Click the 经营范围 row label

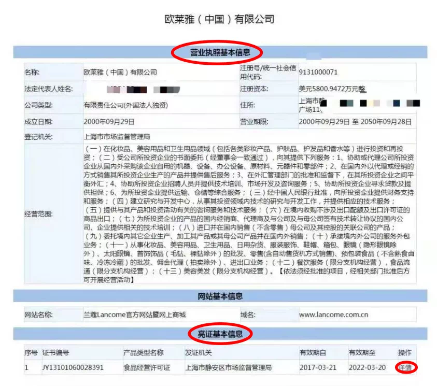[x=39, y=213]
